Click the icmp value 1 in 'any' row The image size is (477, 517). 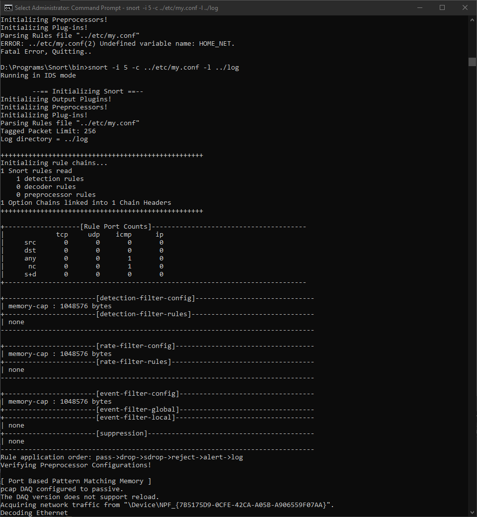tap(130, 258)
